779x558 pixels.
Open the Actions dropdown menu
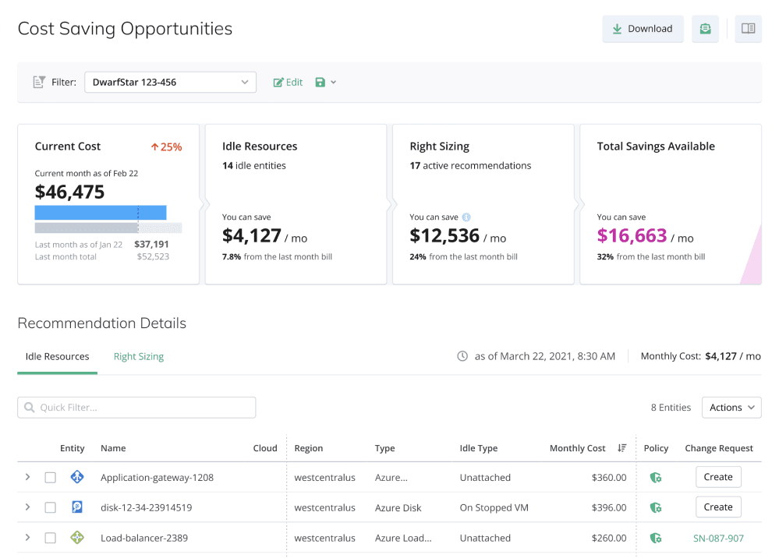[731, 408]
